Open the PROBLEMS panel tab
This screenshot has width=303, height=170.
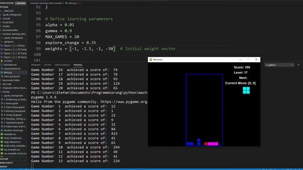36,65
